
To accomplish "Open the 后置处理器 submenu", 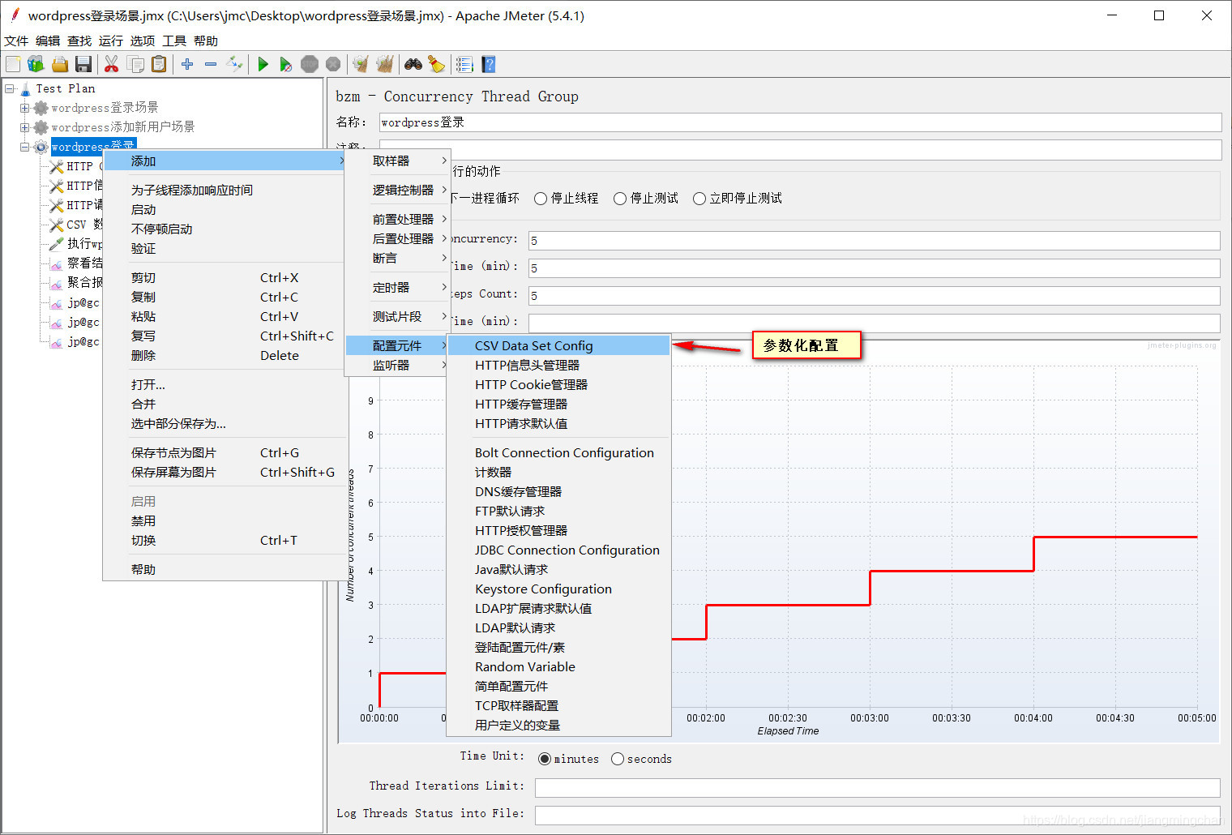I will coord(396,238).
